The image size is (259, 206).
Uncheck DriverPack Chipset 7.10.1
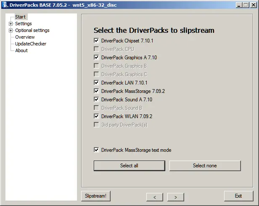click(96, 41)
